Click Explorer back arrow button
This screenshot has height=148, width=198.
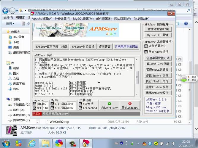point(5,11)
